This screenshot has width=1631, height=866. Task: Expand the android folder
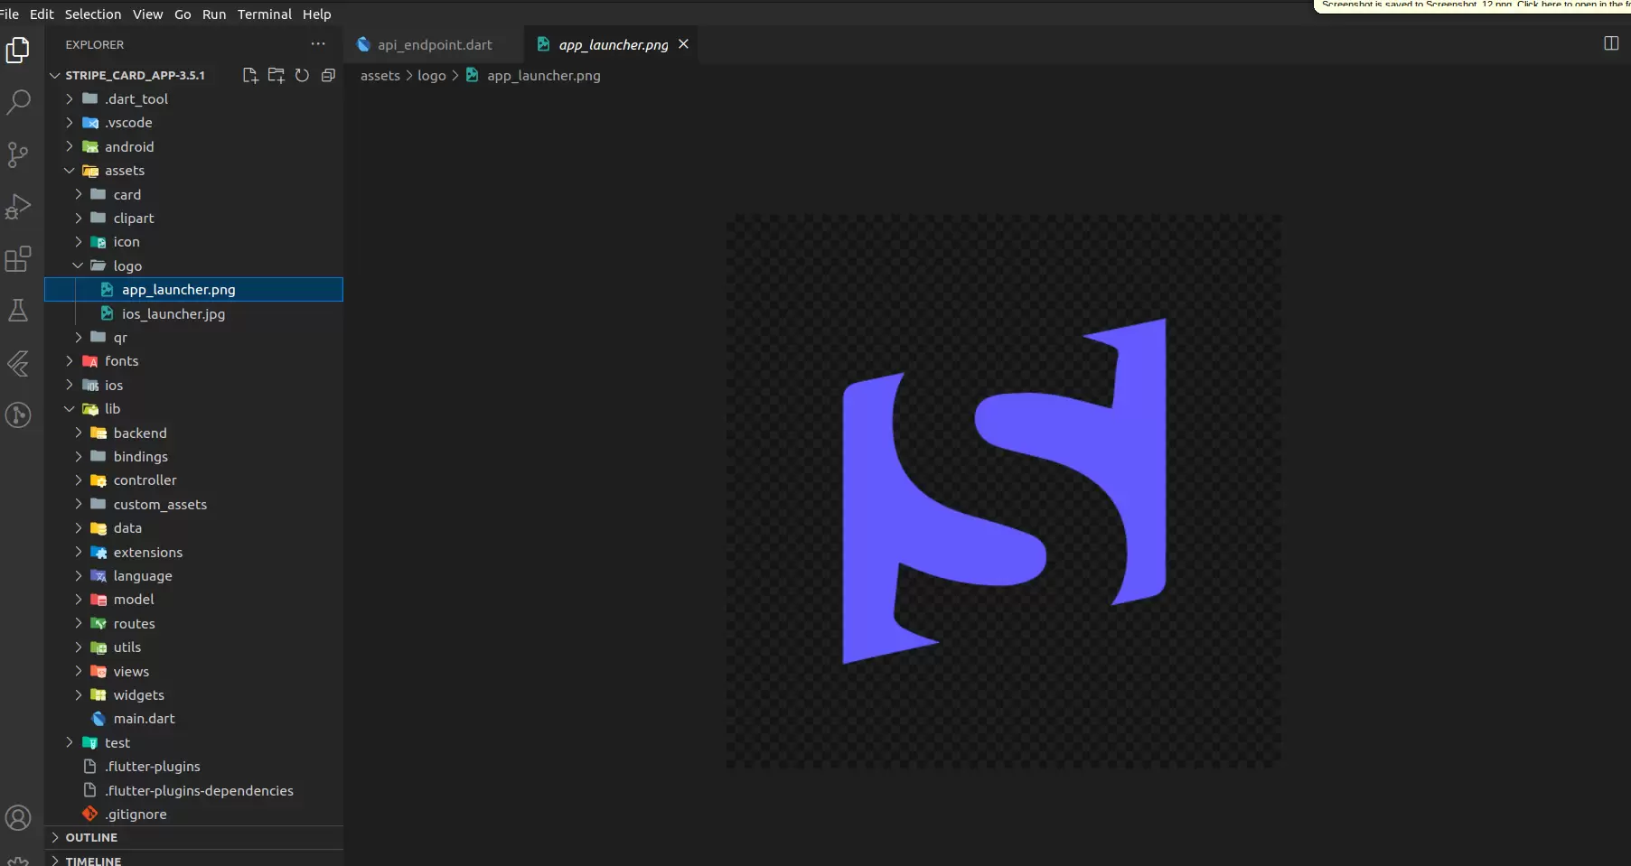point(193,146)
